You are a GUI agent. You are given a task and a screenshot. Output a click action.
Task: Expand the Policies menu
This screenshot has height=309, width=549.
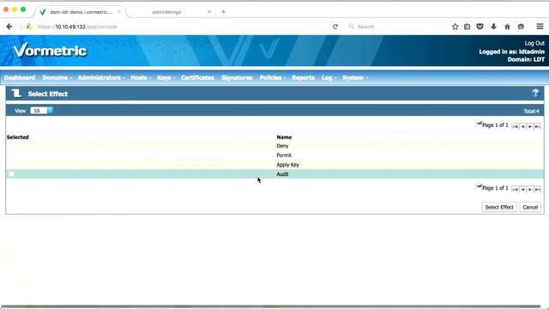click(273, 78)
